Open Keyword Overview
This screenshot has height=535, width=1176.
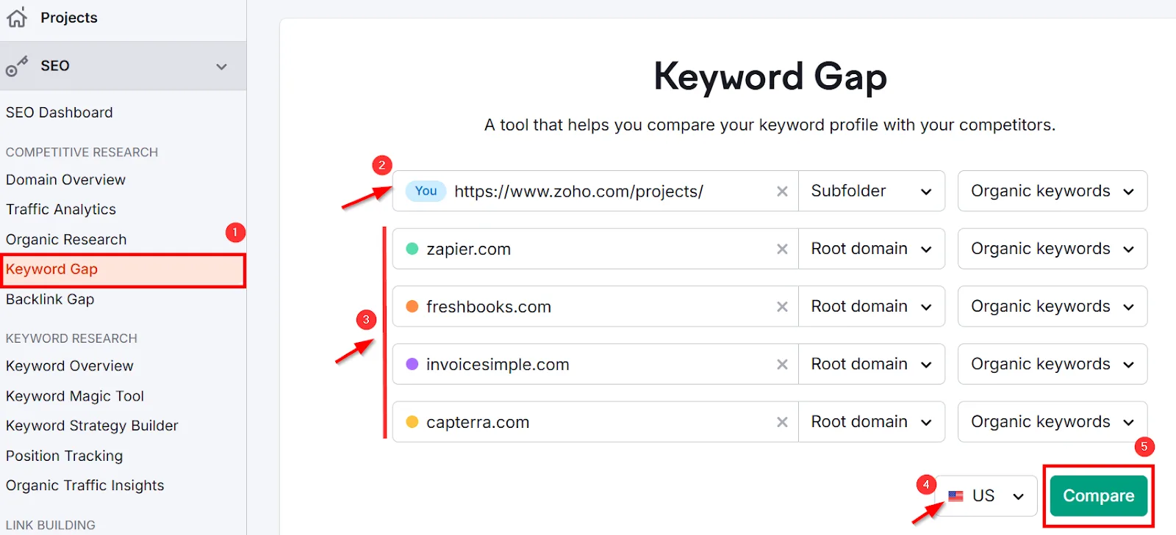[70, 365]
